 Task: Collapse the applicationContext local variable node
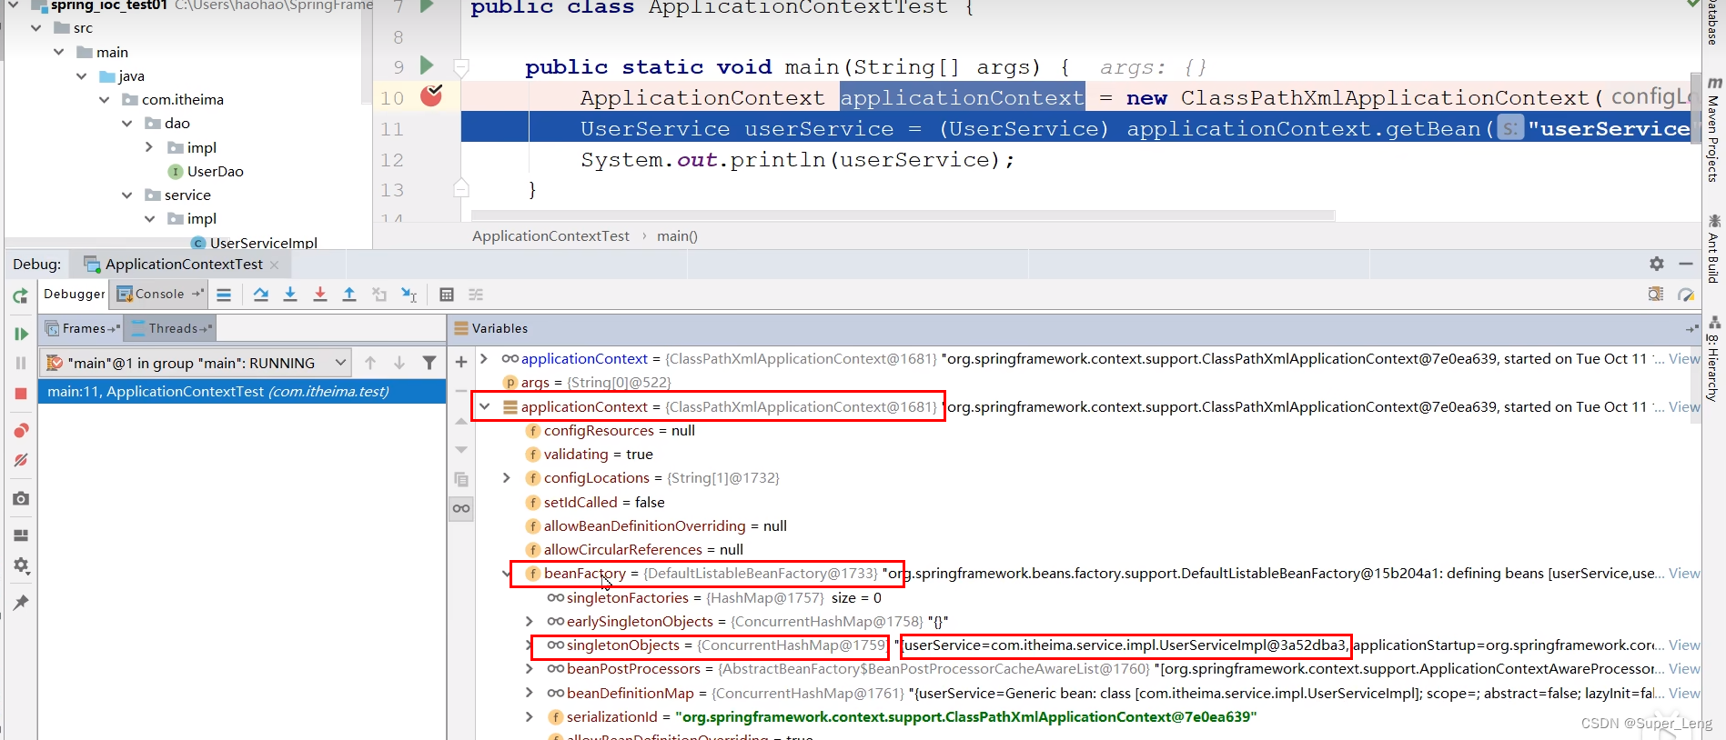(x=484, y=406)
